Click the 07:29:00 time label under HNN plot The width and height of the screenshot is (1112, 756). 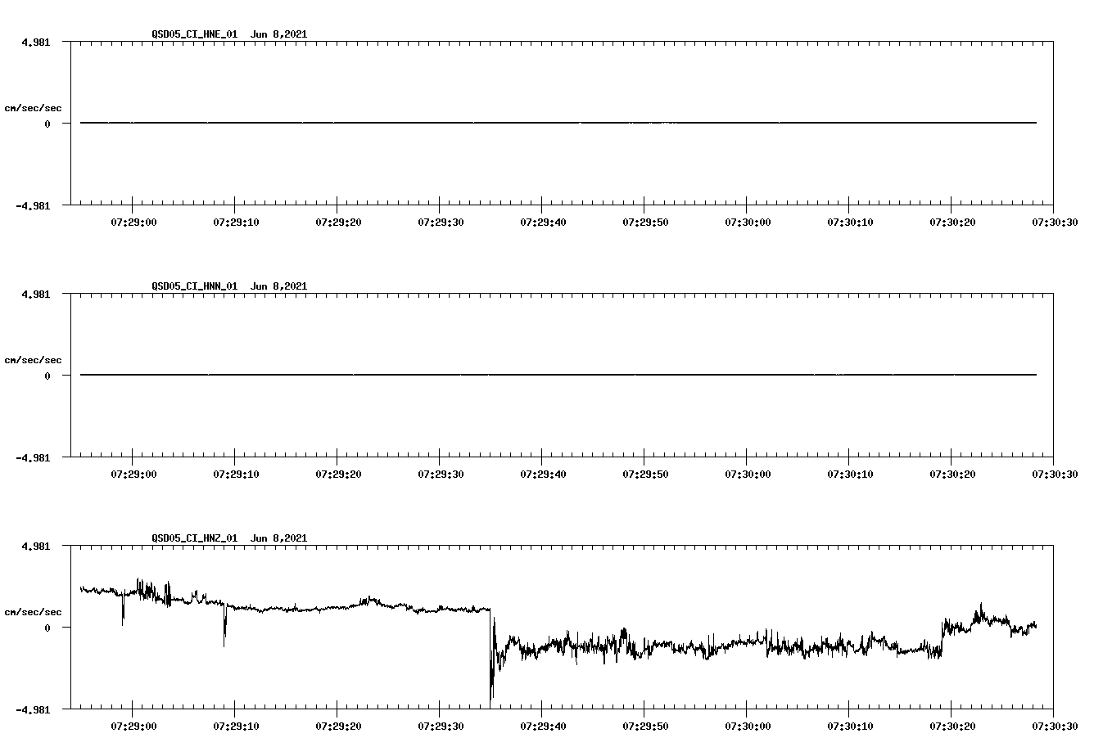133,474
